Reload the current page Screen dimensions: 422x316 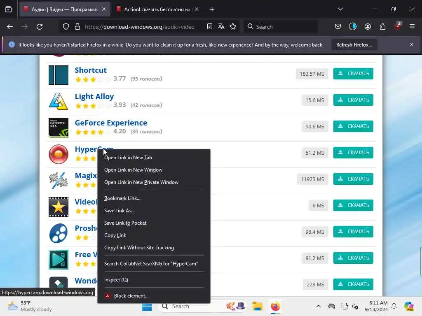tap(40, 27)
